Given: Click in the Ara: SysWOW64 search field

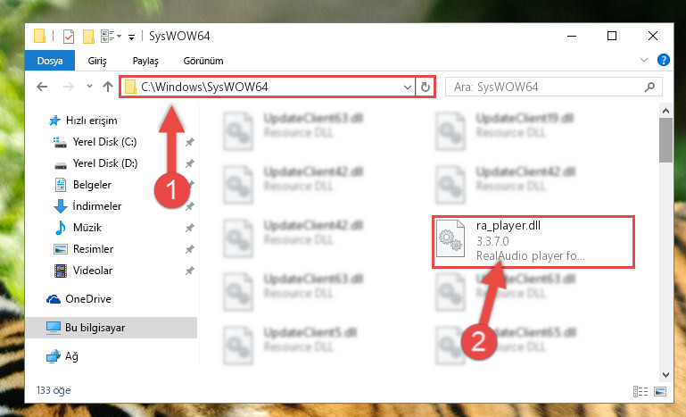Looking at the screenshot, I should click(x=547, y=87).
